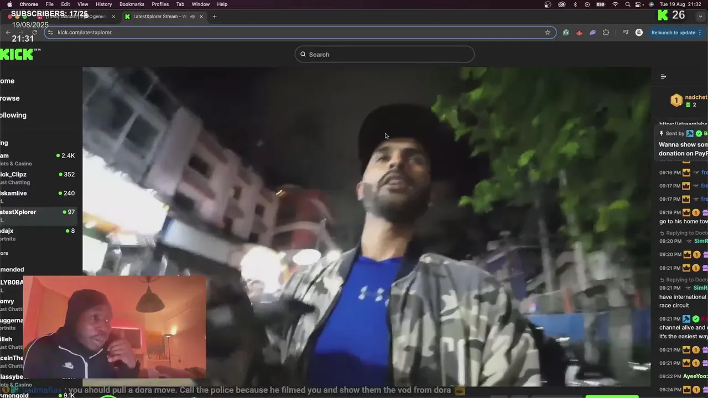
Task: Expand the tab search dropdown arrow
Action: [700, 16]
